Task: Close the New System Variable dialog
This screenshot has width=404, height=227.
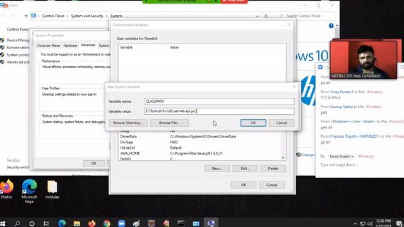Action: click(x=294, y=87)
